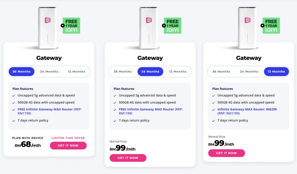Click GET IT NOW on the middle card
The height and width of the screenshot is (174, 297).
pyautogui.click(x=128, y=158)
